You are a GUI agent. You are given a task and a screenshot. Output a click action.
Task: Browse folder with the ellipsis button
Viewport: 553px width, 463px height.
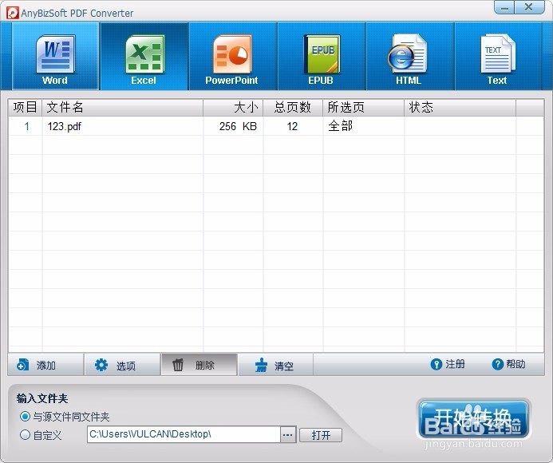[x=288, y=434]
